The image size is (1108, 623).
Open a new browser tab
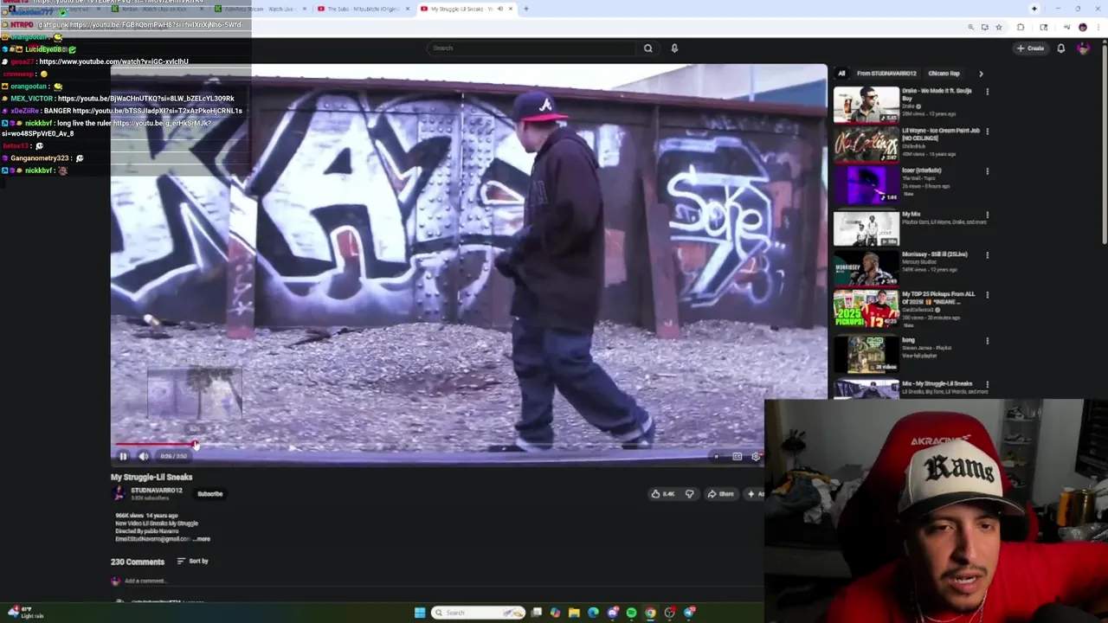click(525, 9)
